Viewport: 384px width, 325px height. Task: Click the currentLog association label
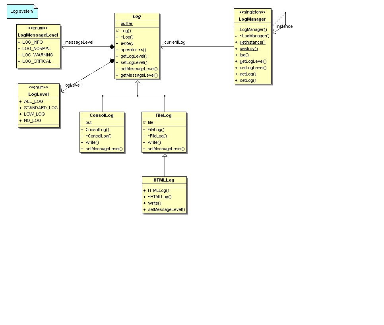coord(175,42)
